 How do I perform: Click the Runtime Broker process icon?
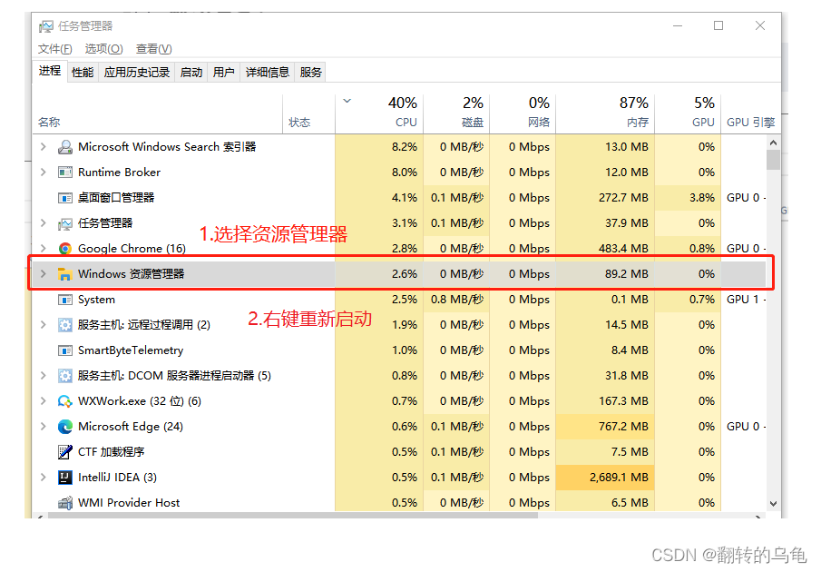65,173
